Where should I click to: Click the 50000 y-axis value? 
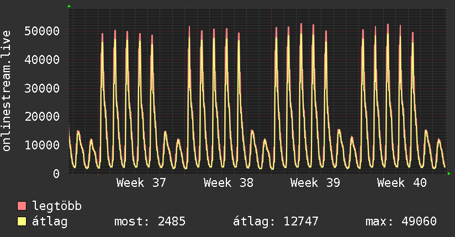(42, 31)
